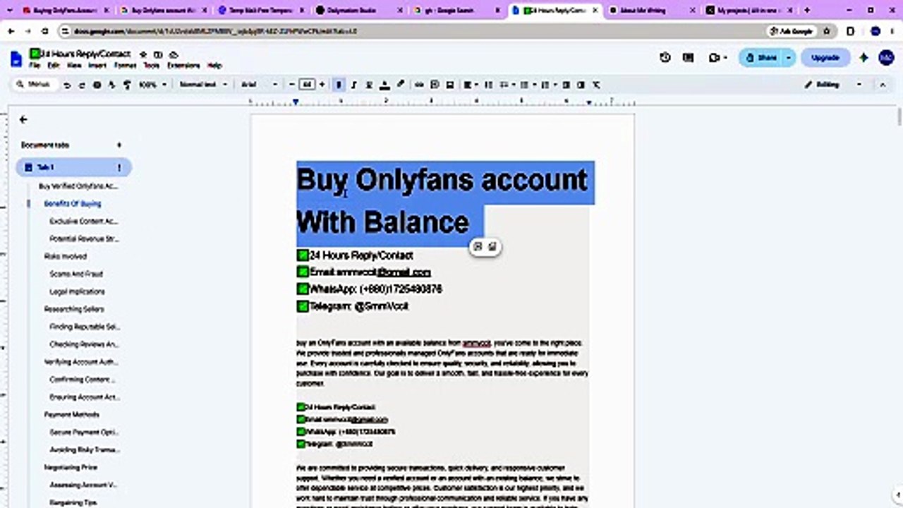The height and width of the screenshot is (508, 903).
Task: Jump to Risks Involved outline heading
Action: (x=66, y=256)
